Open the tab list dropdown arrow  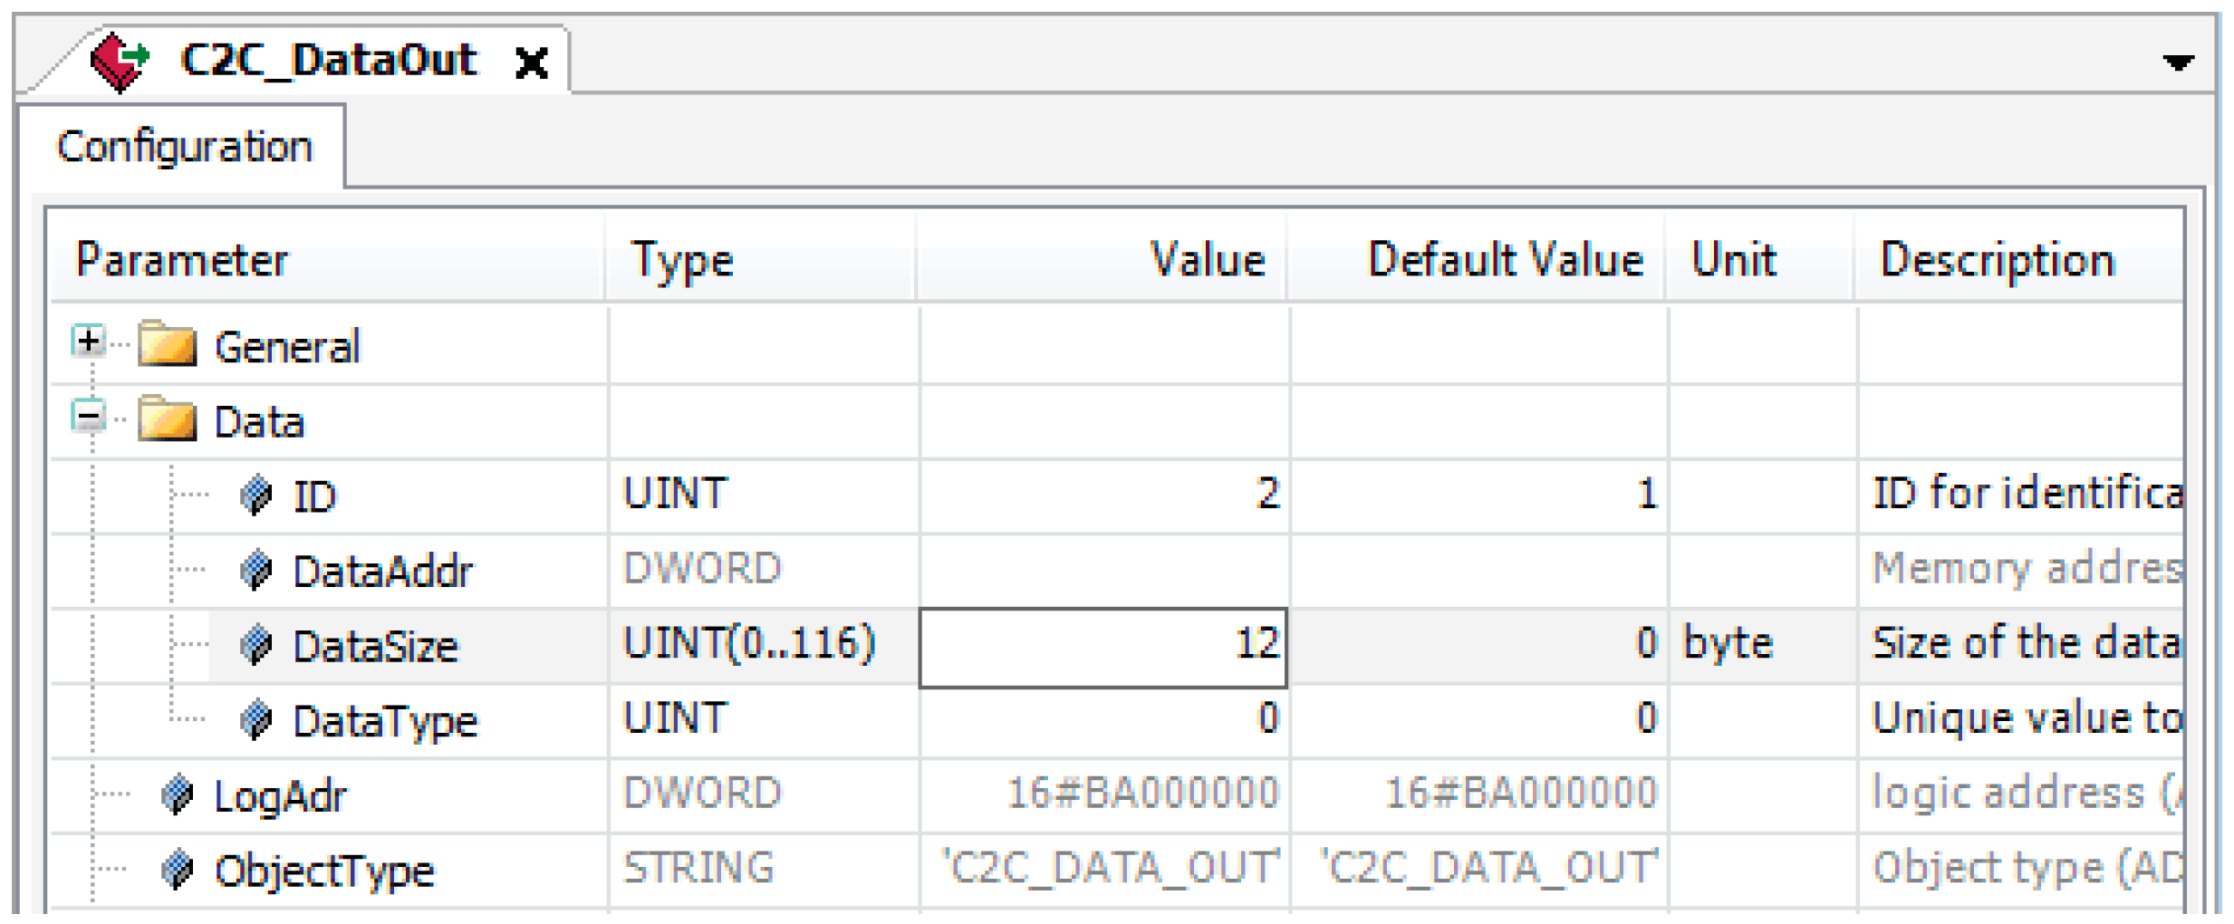pyautogui.click(x=2178, y=63)
